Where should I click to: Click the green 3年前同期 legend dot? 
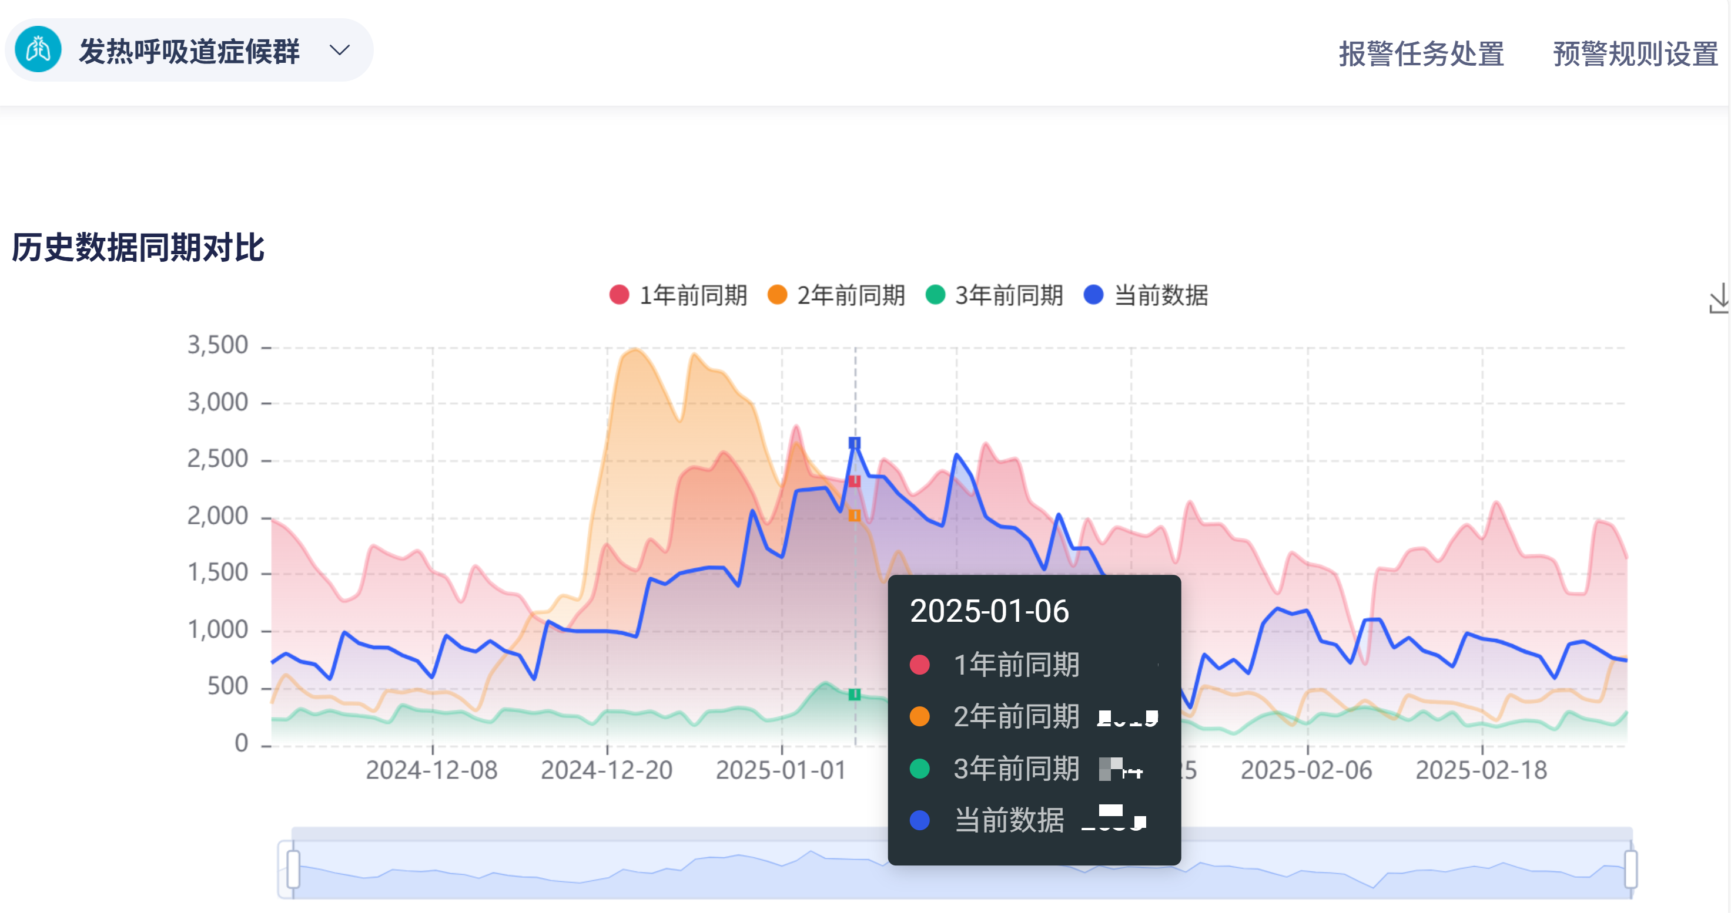click(935, 295)
